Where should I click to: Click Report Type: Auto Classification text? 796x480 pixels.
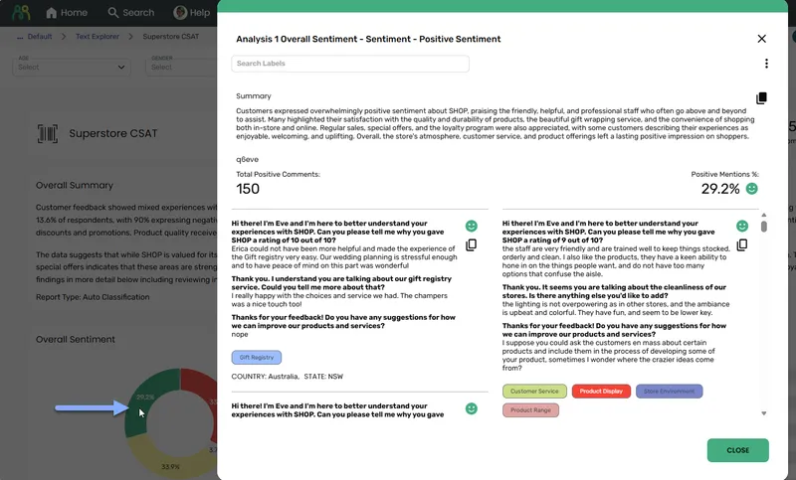93,297
